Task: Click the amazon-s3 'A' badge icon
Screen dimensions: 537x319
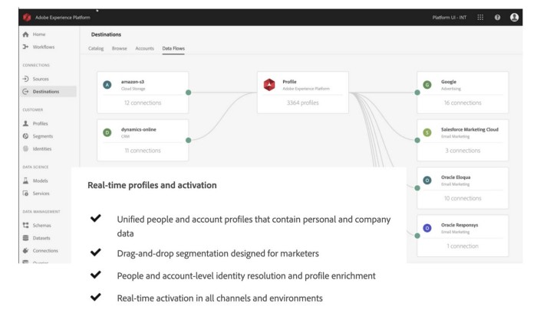Action: (x=107, y=85)
